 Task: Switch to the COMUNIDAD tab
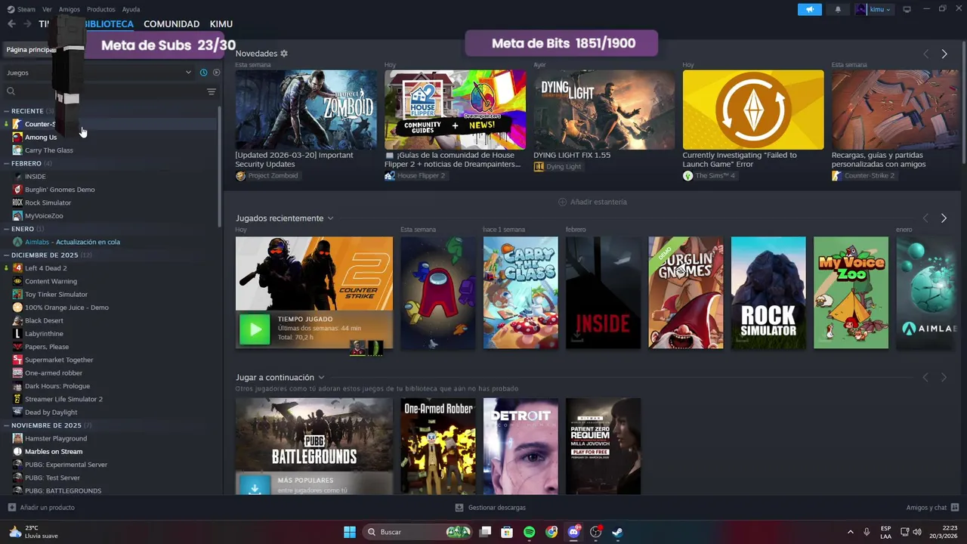[171, 24]
